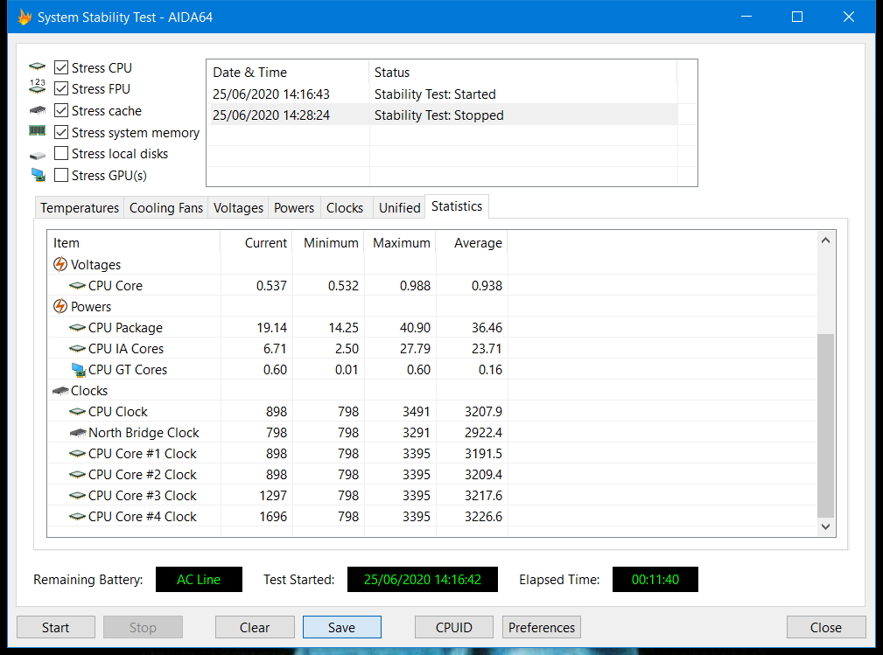Click the chip icon of CPU Package row
The height and width of the screenshot is (655, 883).
pyautogui.click(x=77, y=327)
